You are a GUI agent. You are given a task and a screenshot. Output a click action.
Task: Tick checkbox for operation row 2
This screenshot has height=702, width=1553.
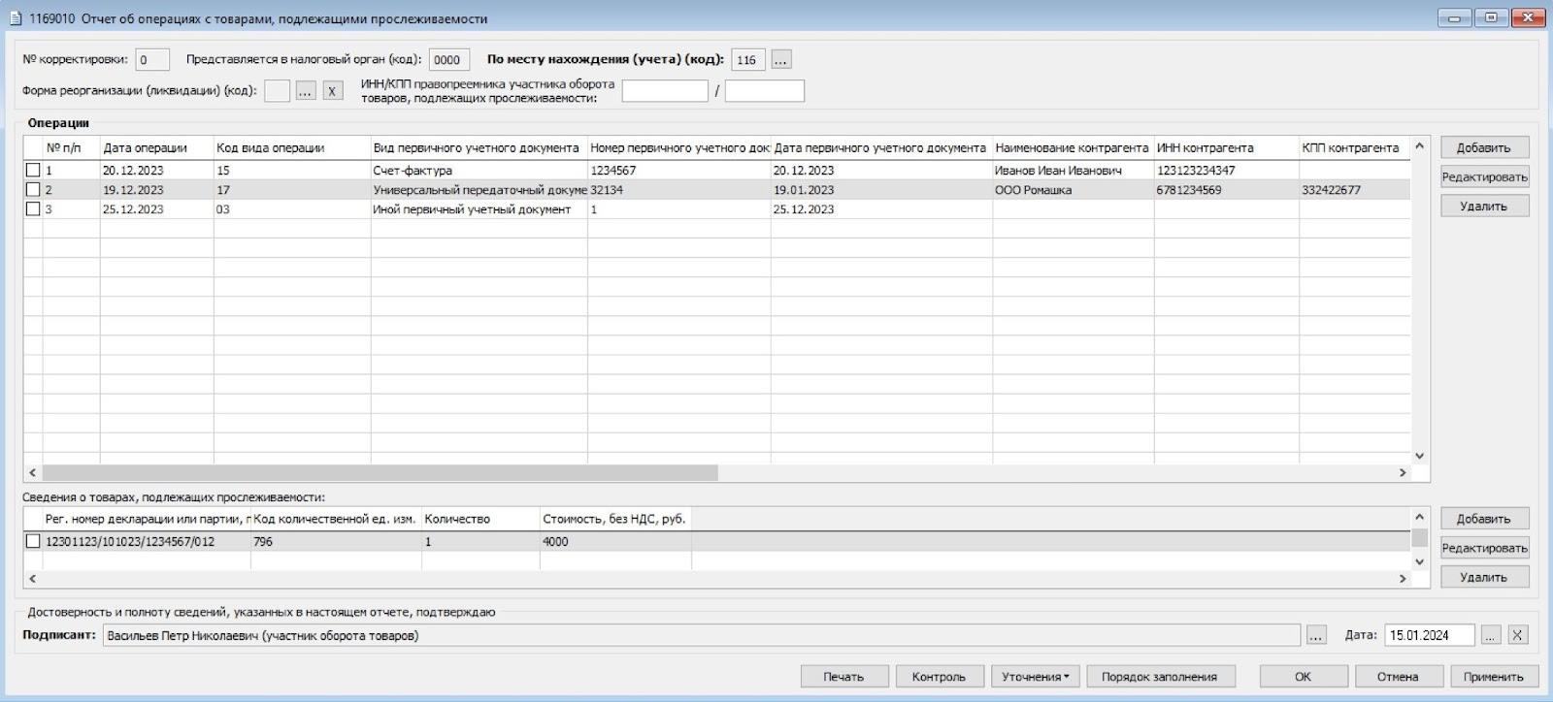tap(33, 190)
